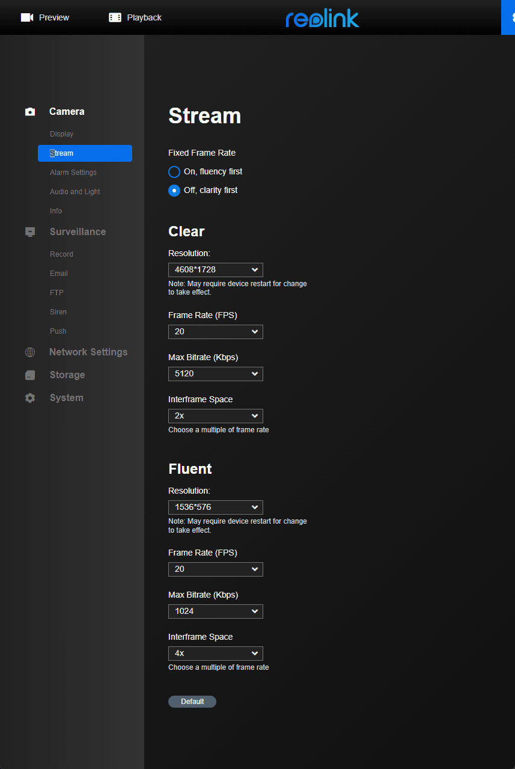The height and width of the screenshot is (769, 515).
Task: Open Clear Resolution dropdown showing 4608*1728
Action: 215,270
